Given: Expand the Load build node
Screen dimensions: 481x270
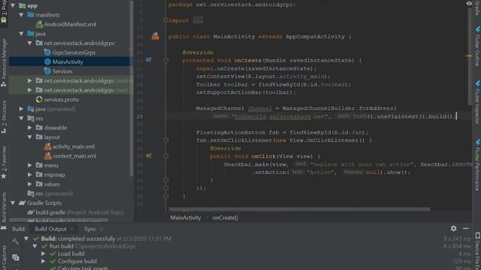Looking at the screenshot, I should pos(44,253).
